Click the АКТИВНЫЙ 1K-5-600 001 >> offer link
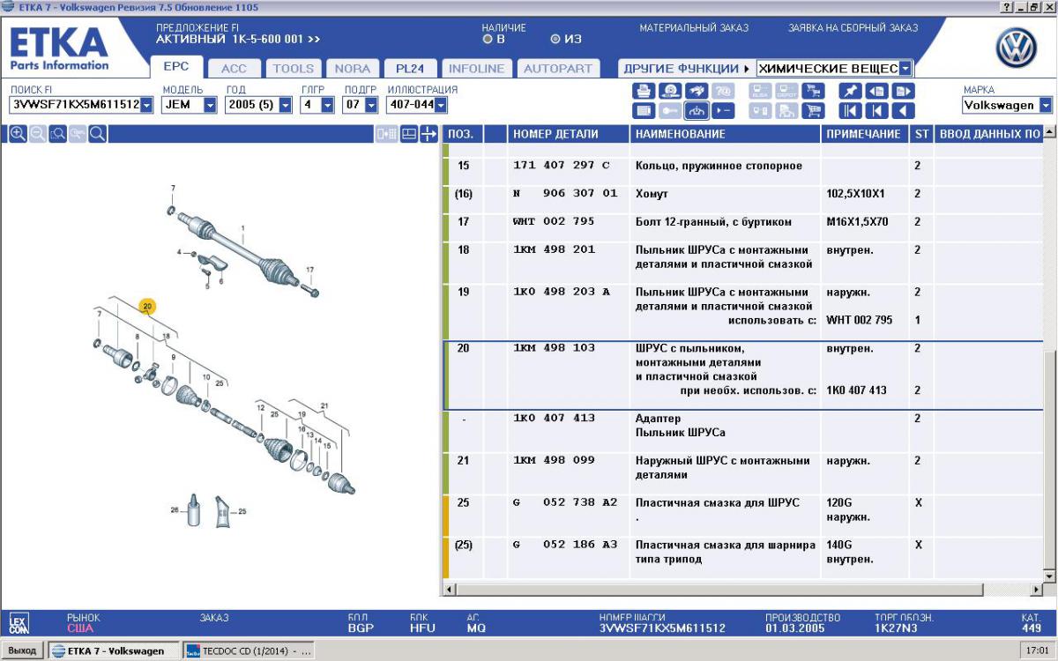The width and height of the screenshot is (1058, 661). (x=238, y=40)
